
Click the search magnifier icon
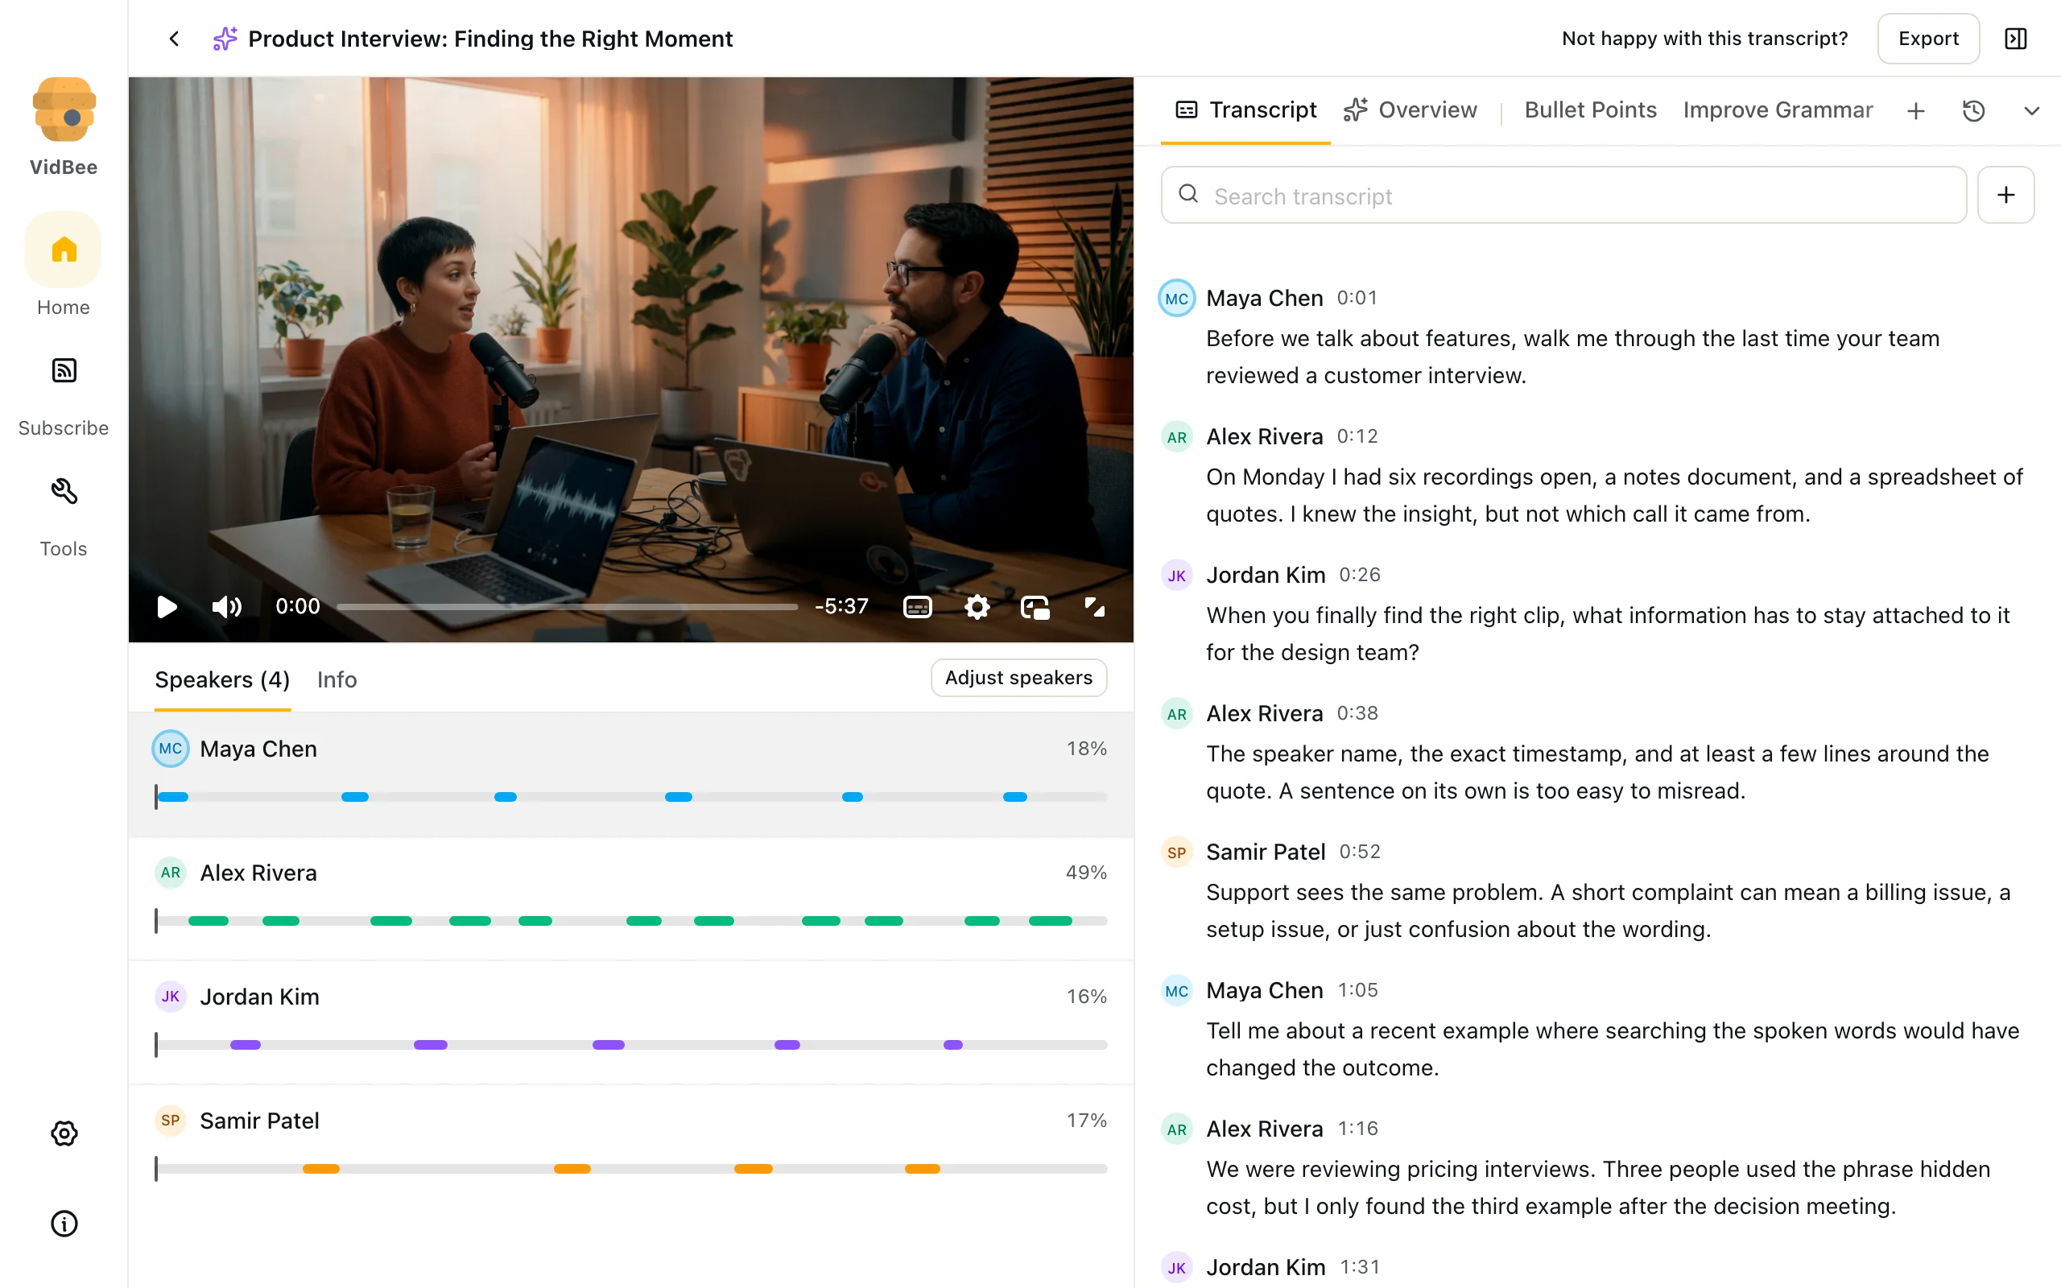pyautogui.click(x=1188, y=195)
